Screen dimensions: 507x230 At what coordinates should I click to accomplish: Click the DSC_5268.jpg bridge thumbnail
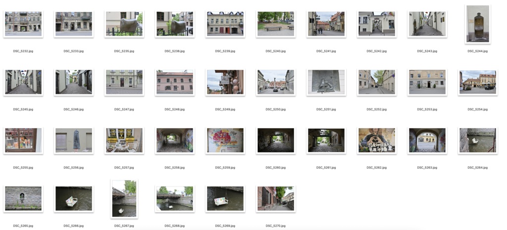tap(175, 199)
